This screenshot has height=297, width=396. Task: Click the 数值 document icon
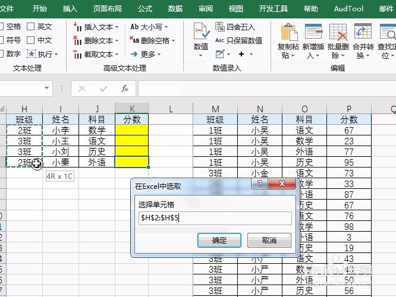click(202, 31)
